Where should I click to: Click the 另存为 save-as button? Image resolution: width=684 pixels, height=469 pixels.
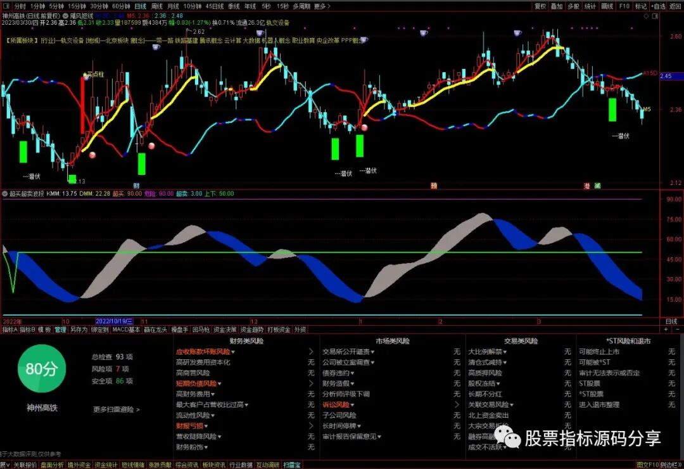coord(79,330)
